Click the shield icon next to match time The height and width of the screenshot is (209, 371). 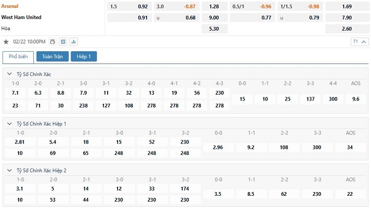(52, 42)
